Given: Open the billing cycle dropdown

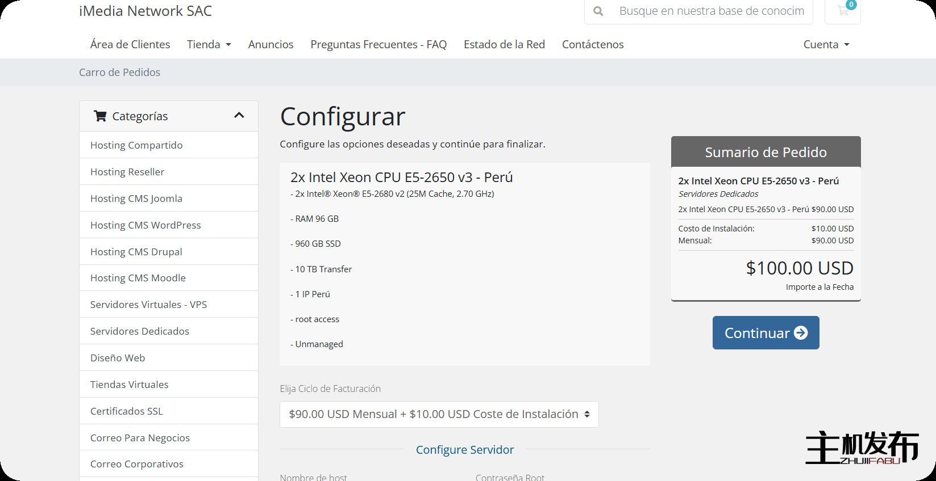Looking at the screenshot, I should click(439, 414).
